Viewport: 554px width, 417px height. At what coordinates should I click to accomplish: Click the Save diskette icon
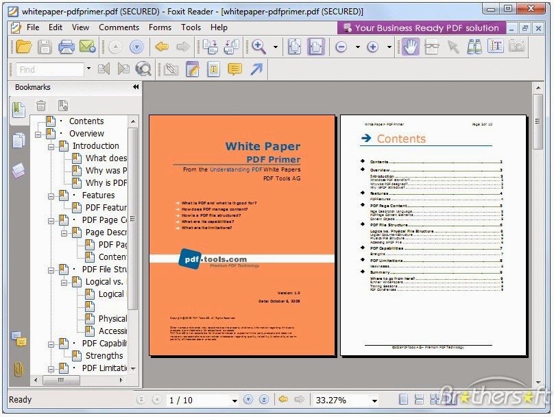(x=45, y=46)
